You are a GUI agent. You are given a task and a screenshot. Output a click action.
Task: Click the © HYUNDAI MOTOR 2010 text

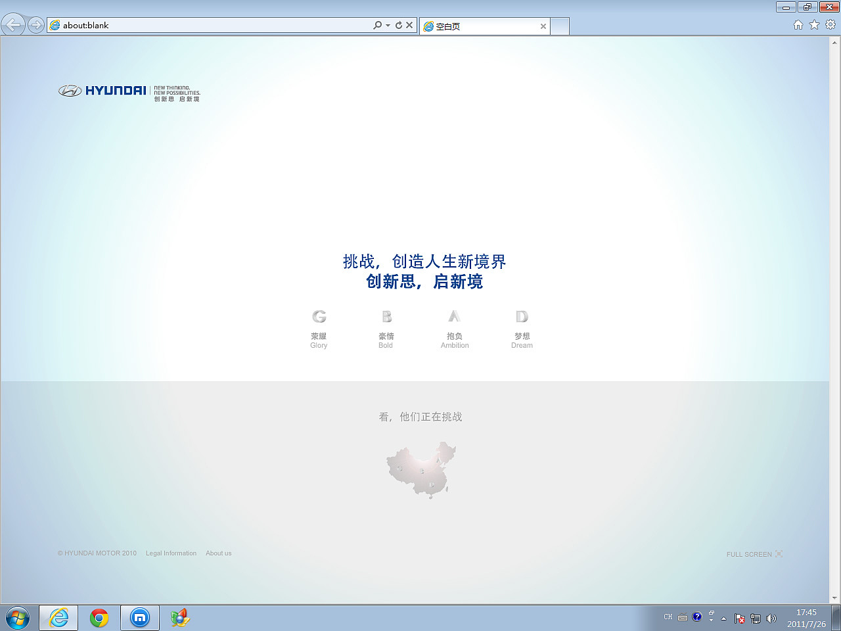tap(97, 553)
